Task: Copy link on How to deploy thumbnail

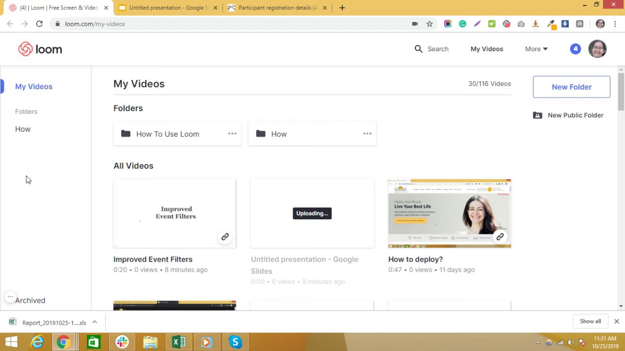Action: (500, 237)
